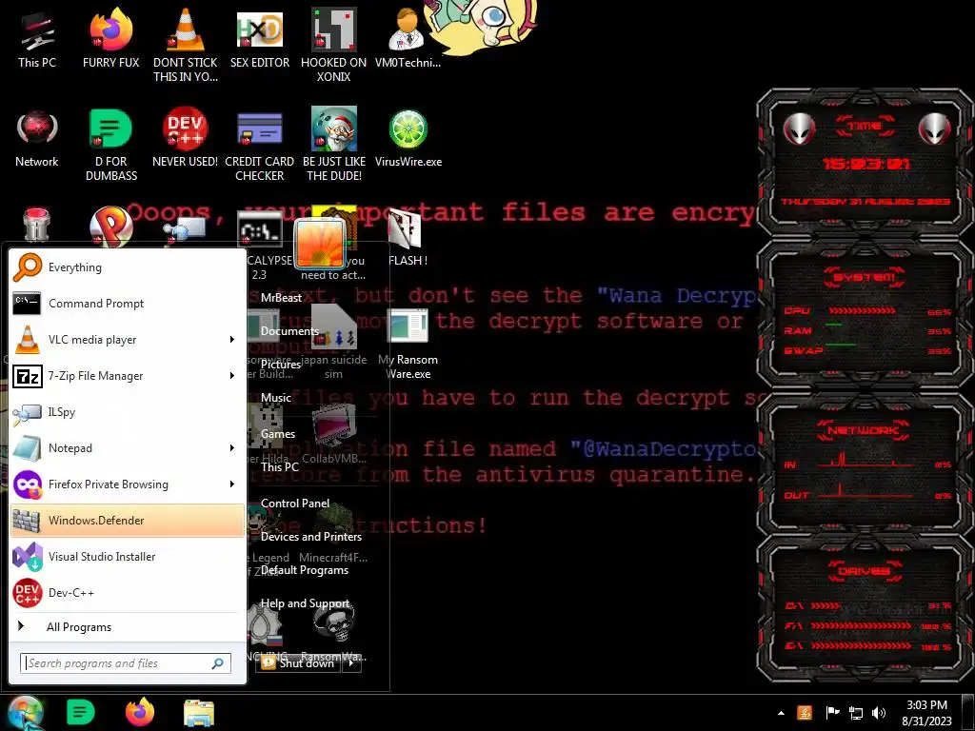
Task: Open Music from the Start menu right pane
Action: pos(275,398)
